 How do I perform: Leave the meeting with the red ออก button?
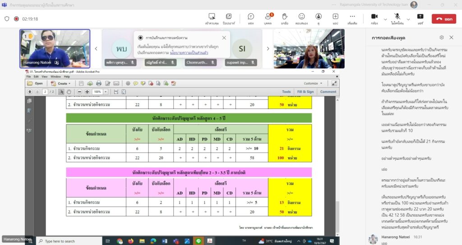pos(444,19)
